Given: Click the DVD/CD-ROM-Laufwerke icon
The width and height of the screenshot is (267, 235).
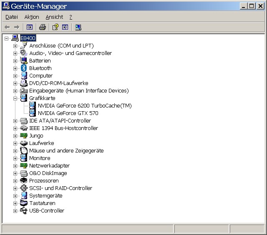Looking at the screenshot, I should (24, 83).
